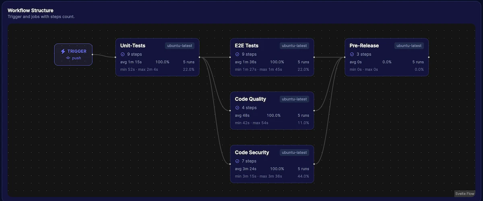The image size is (483, 201).
Task: Click the steps check icon in Code Security
Action: point(237,161)
